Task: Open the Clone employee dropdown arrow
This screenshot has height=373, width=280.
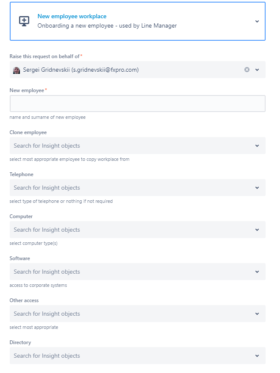Action: point(257,146)
